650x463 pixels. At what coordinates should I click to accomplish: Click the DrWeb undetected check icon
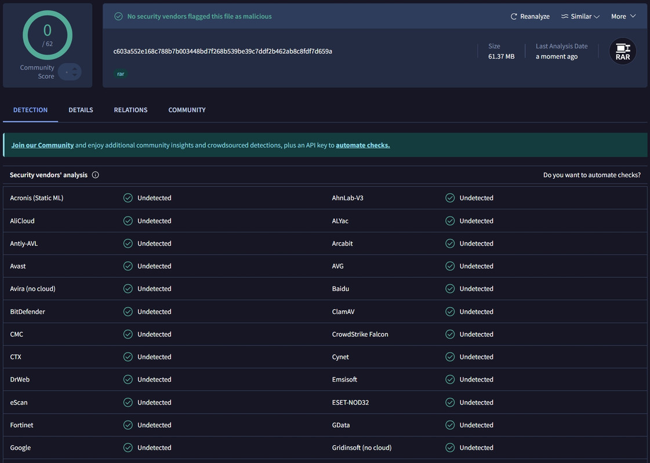coord(128,380)
